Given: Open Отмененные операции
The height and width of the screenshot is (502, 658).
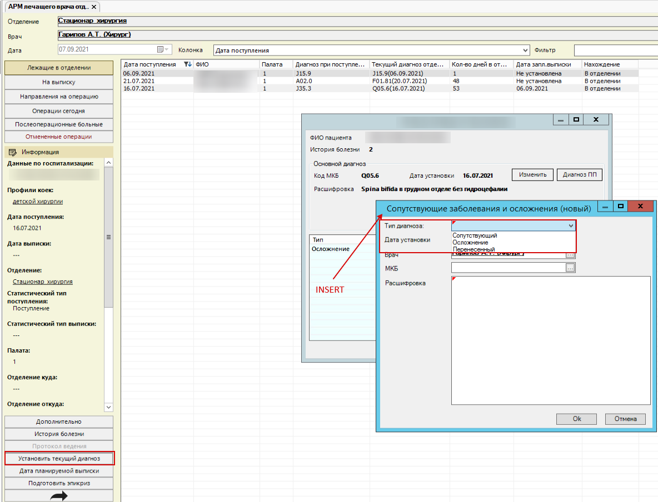Looking at the screenshot, I should (x=59, y=137).
